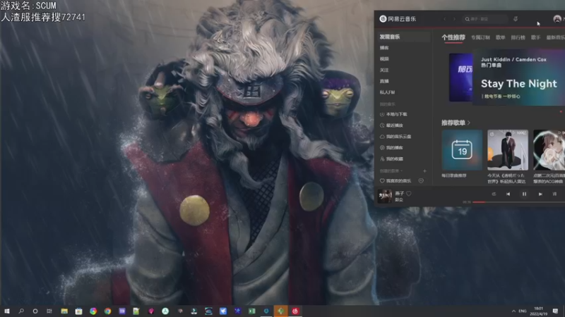
Task: Go back with the left arrow in the music app header
Action: click(x=445, y=19)
